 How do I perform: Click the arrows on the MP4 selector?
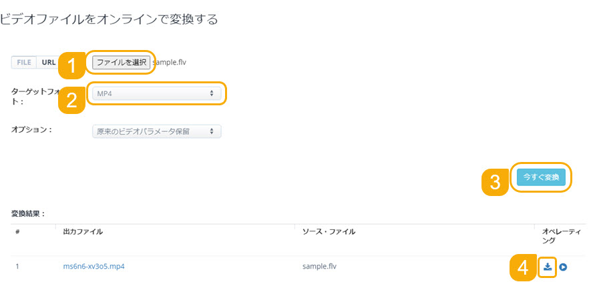pos(212,93)
